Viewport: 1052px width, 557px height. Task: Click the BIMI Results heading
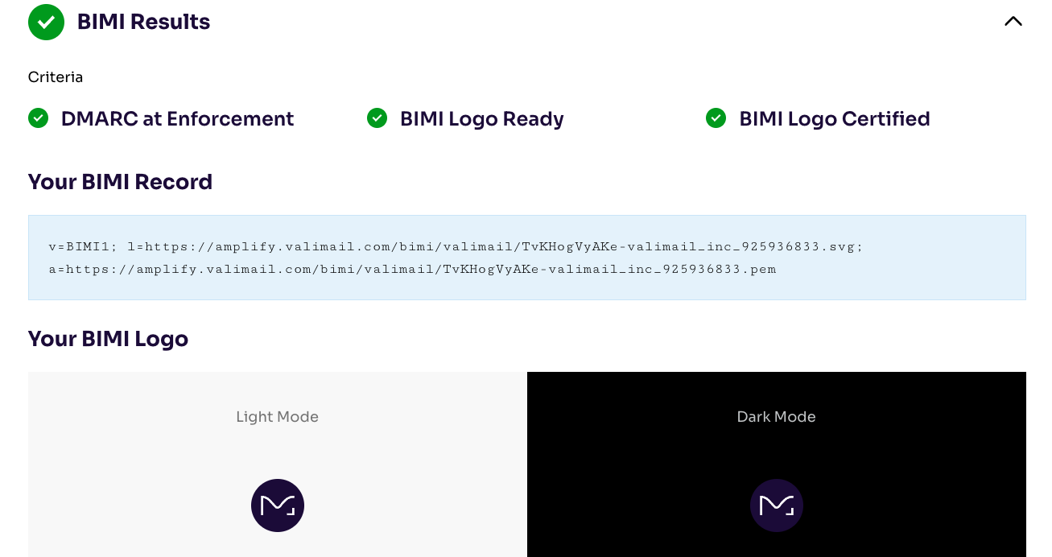[143, 22]
